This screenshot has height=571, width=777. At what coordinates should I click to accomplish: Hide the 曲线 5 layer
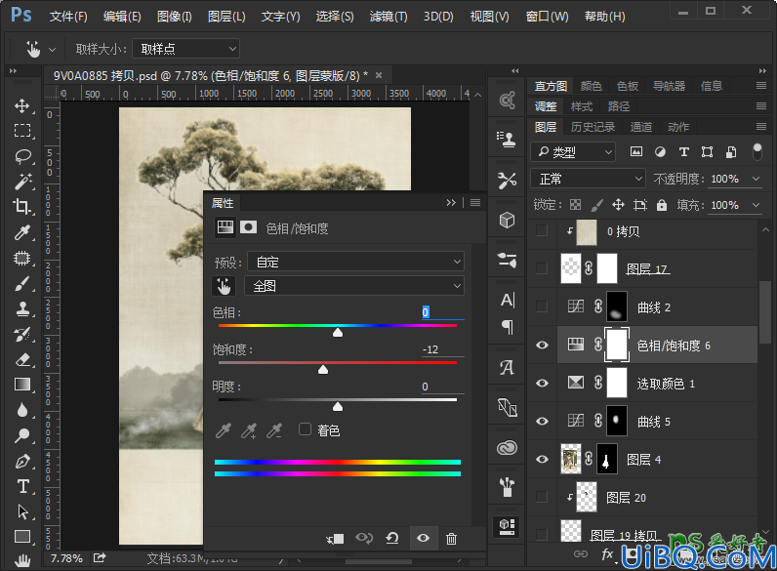542,422
